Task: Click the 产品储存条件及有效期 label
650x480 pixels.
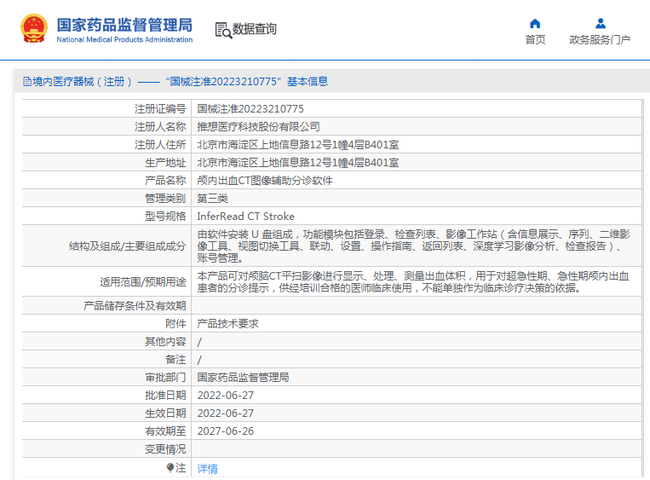Action: (x=135, y=306)
